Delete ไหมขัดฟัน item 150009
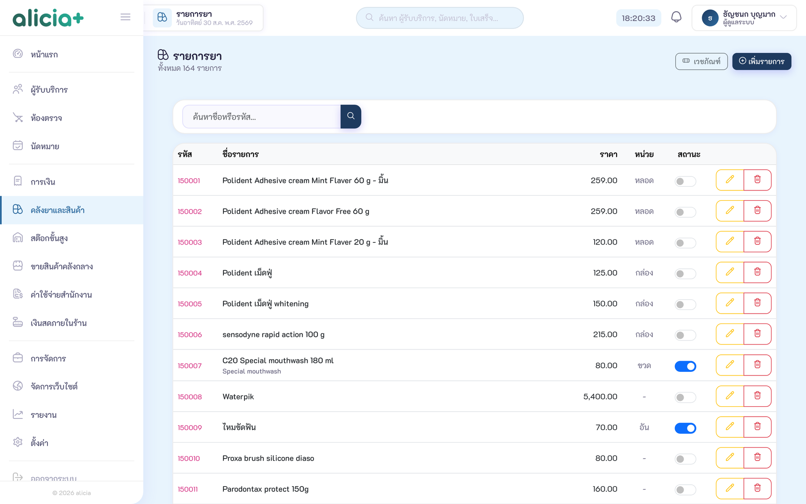The width and height of the screenshot is (806, 504). (x=758, y=427)
